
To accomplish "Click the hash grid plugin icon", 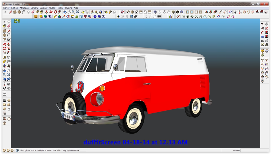I will 159,16.
